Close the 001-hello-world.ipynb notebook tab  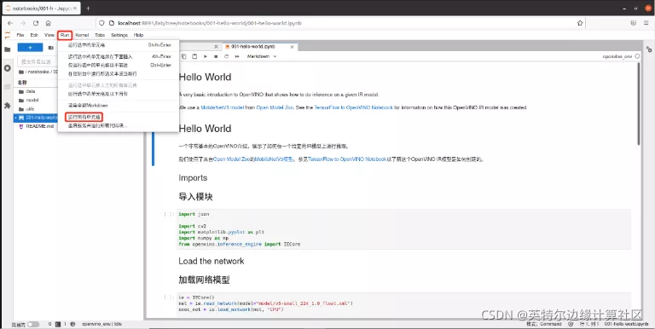293,47
